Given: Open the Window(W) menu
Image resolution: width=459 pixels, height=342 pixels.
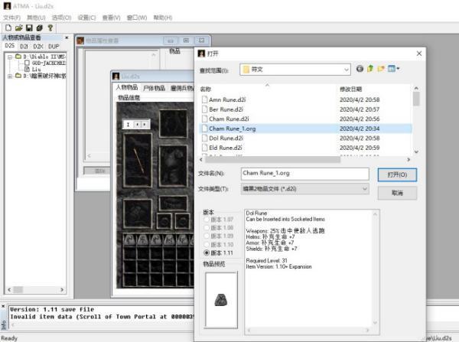Looking at the screenshot, I should 137,18.
